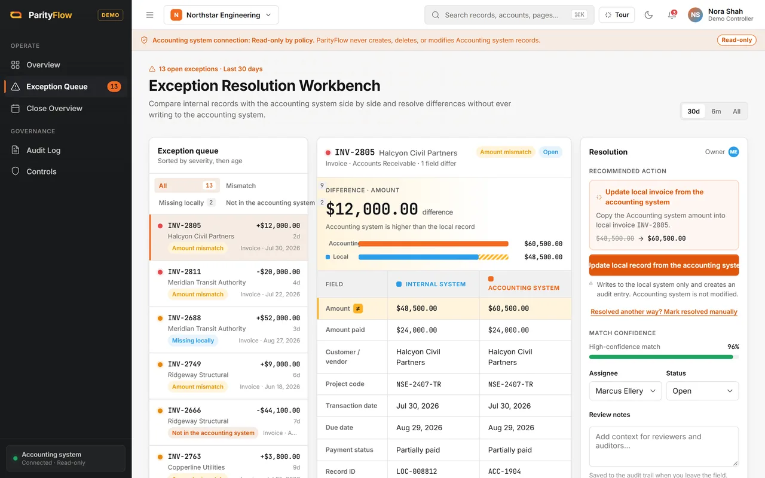This screenshot has height=478, width=765.
Task: Click the orange Update local record button
Action: tap(664, 265)
